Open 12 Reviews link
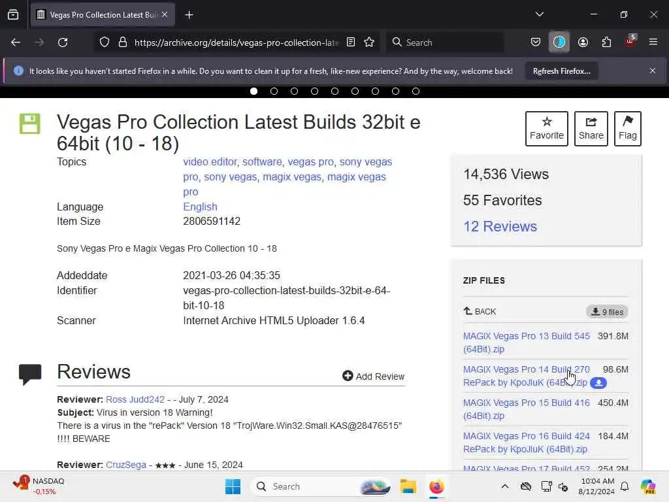 pos(500,226)
